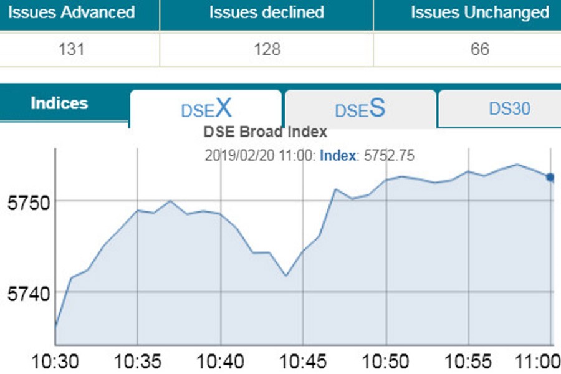This screenshot has width=561, height=374.
Task: Click the Issues Unchanged header
Action: click(x=480, y=12)
